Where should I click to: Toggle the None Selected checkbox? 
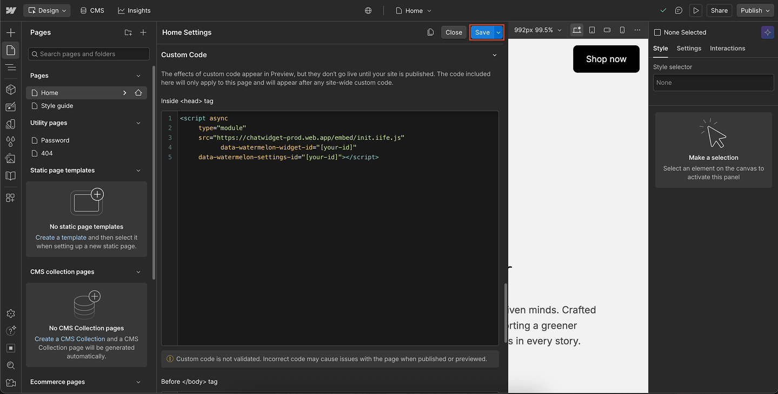(x=657, y=32)
